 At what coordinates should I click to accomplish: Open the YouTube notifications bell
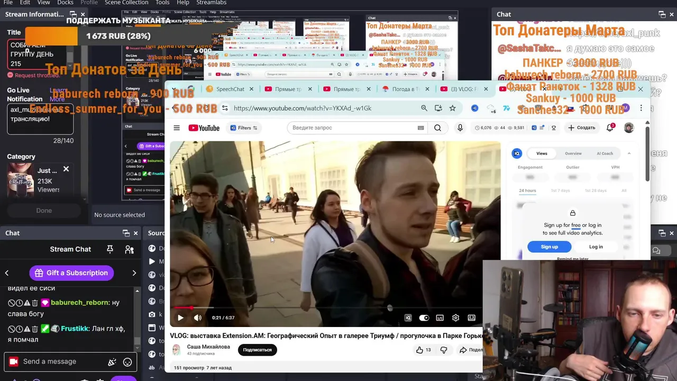click(x=610, y=128)
